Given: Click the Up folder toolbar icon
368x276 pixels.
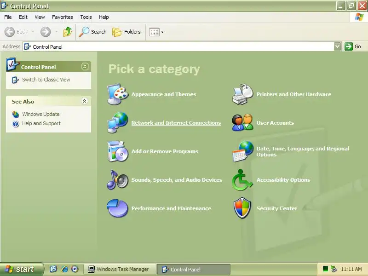Looking at the screenshot, I should point(68,32).
